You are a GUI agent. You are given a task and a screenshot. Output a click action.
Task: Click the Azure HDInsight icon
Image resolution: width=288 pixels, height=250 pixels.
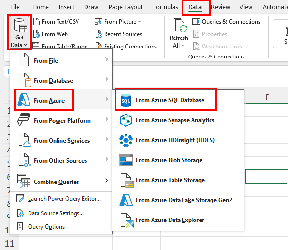pyautogui.click(x=126, y=140)
